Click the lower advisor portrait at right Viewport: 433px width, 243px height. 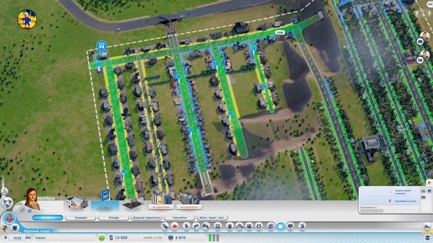(426, 55)
